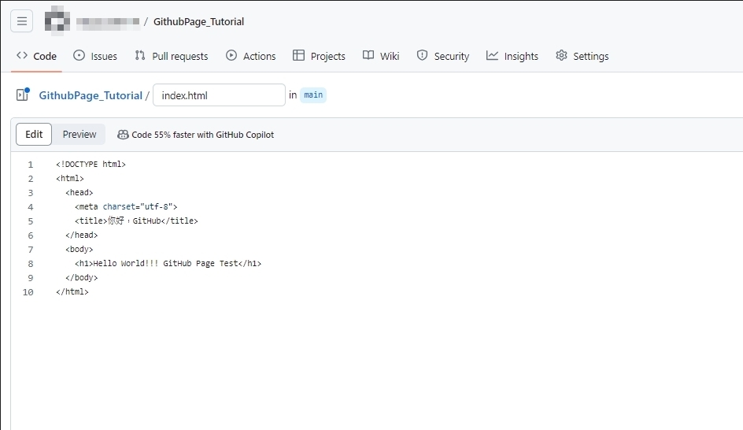
Task: Open the hamburger navigation menu
Action: tap(22, 21)
